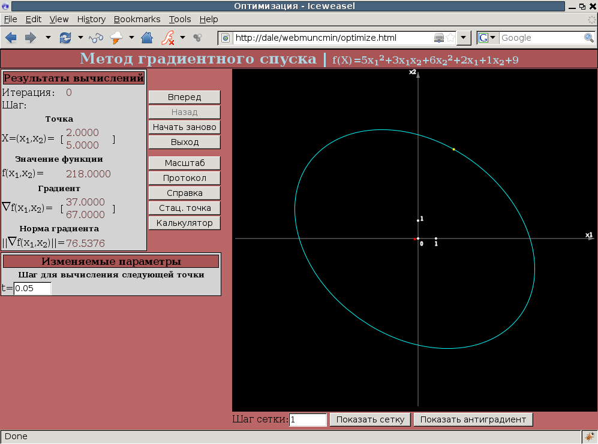Expand the URL bar history dropdown
598x444 pixels.
click(x=464, y=38)
